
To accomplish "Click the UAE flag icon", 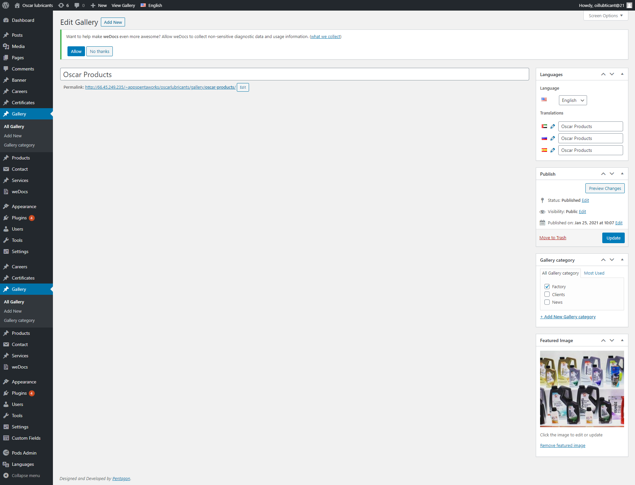I will 544,126.
